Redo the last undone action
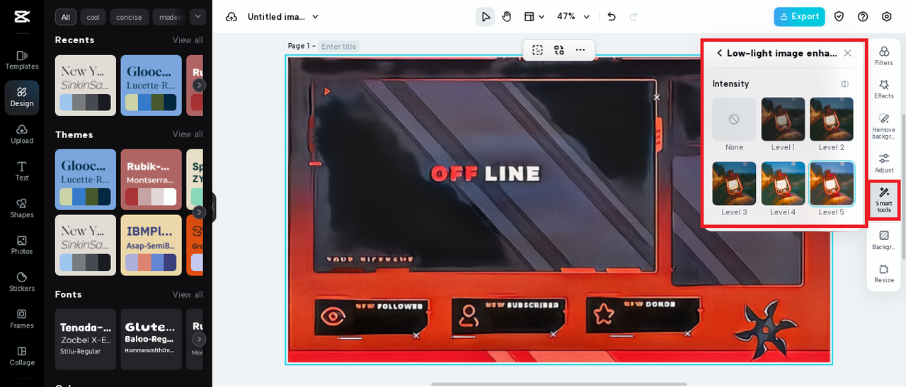The height and width of the screenshot is (387, 906). 633,16
